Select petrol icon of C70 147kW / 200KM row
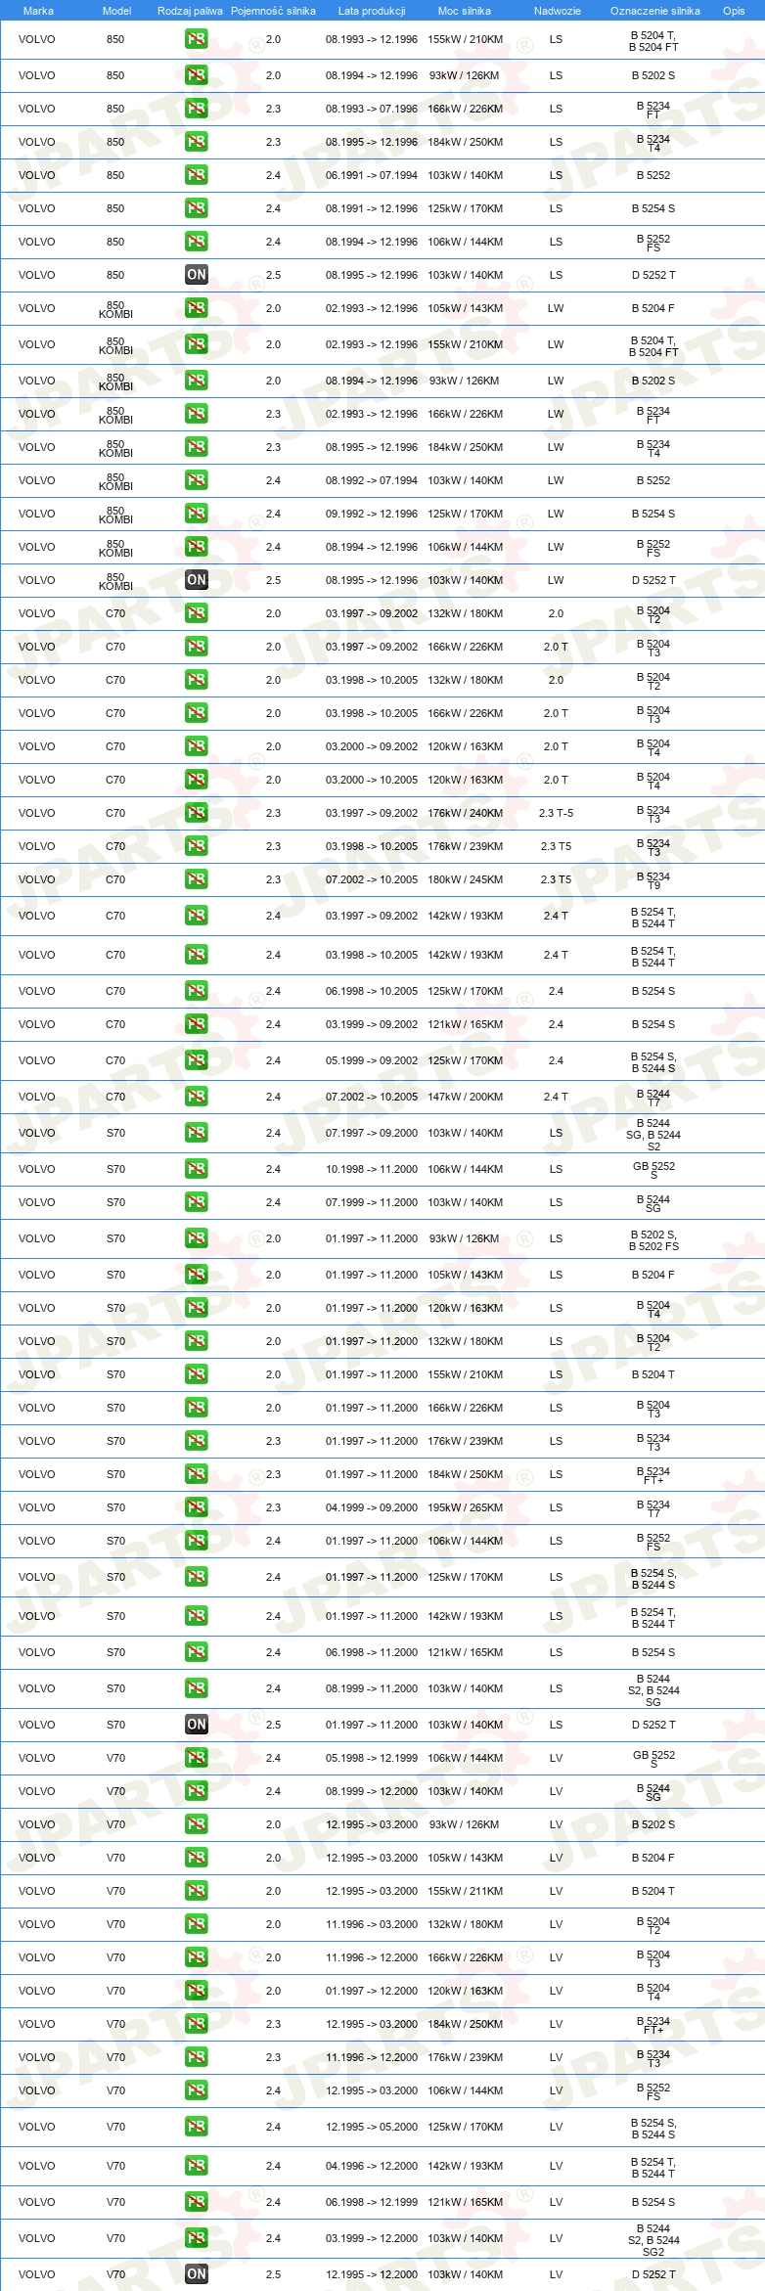This screenshot has height=2291, width=765. click(197, 1097)
